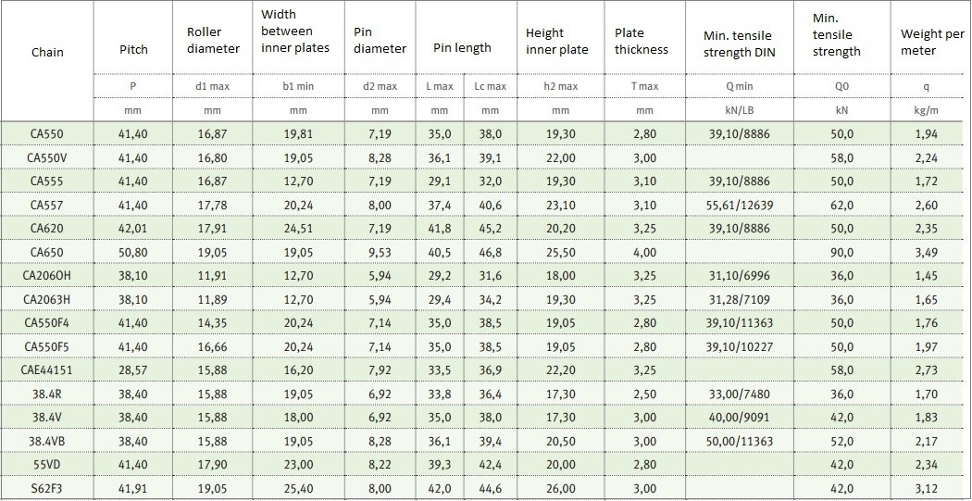Select the Plate thickness header
972x501 pixels.
tap(642, 41)
